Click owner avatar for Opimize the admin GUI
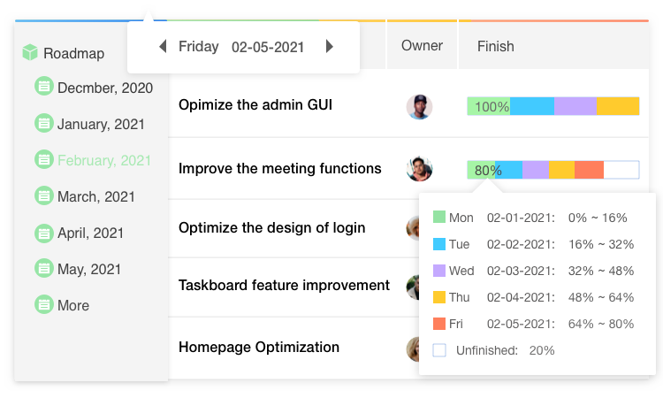Image resolution: width=663 pixels, height=398 pixels. [x=419, y=107]
